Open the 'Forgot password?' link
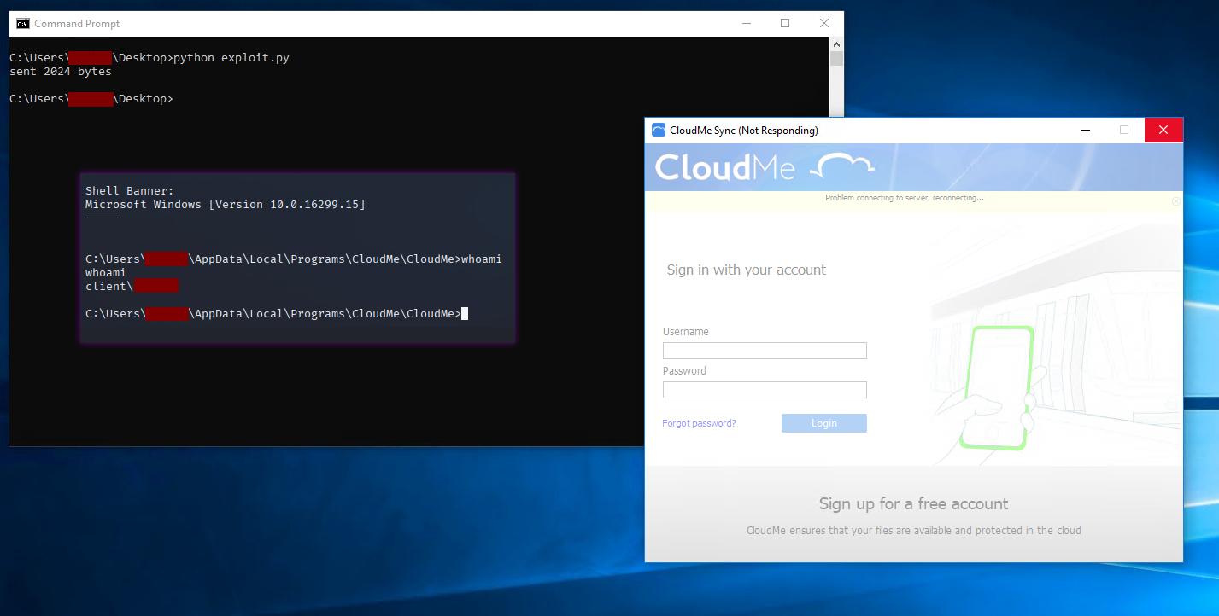Image resolution: width=1219 pixels, height=616 pixels. point(699,423)
